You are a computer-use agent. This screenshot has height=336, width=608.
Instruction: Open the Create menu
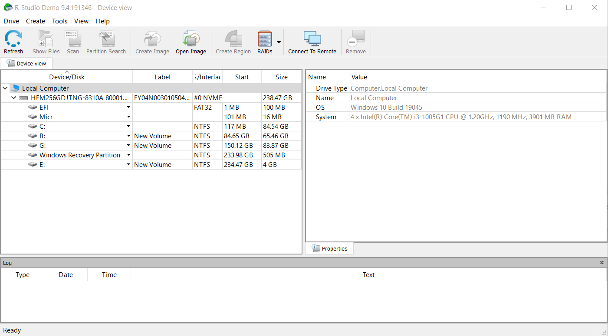pos(36,21)
